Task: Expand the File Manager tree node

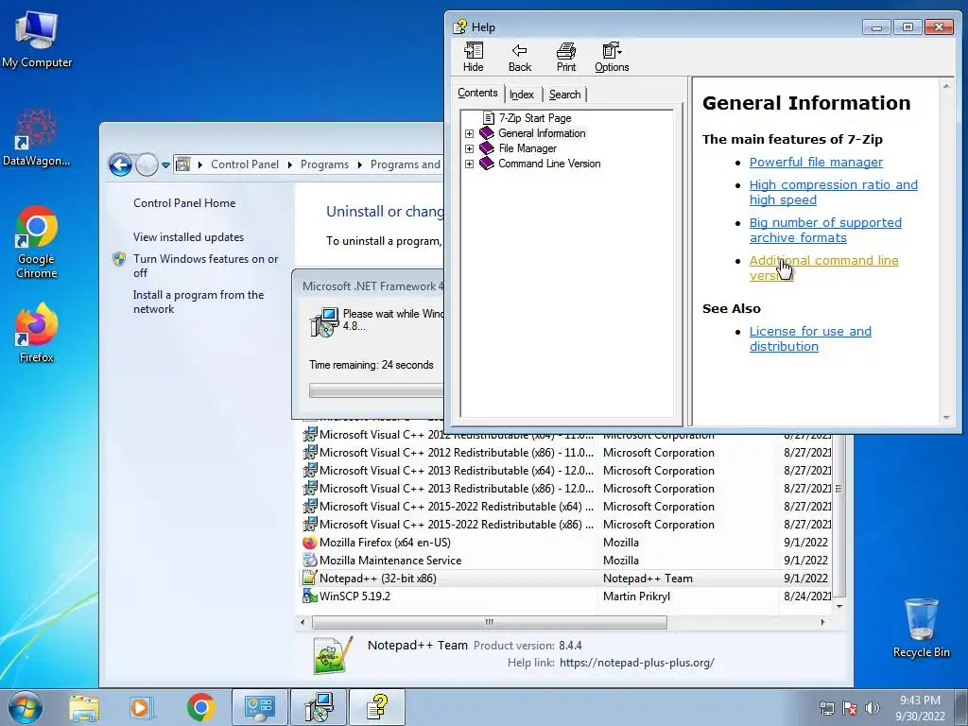Action: tap(469, 148)
